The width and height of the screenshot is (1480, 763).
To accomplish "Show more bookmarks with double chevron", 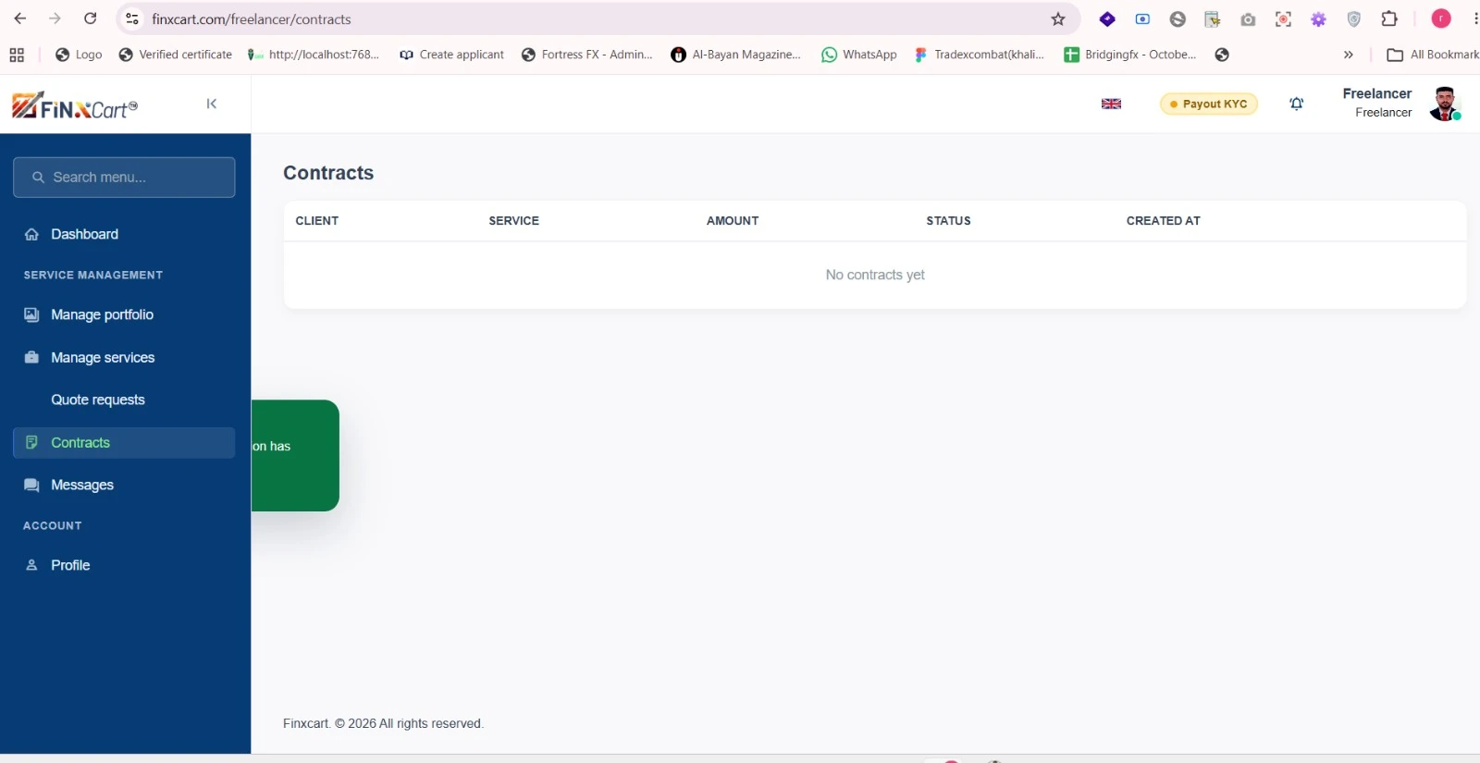I will tap(1348, 55).
